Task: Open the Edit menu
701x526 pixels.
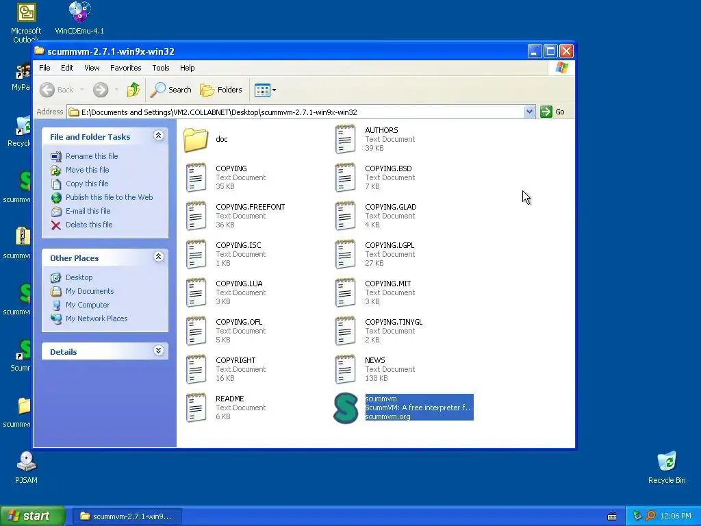Action: coord(67,68)
